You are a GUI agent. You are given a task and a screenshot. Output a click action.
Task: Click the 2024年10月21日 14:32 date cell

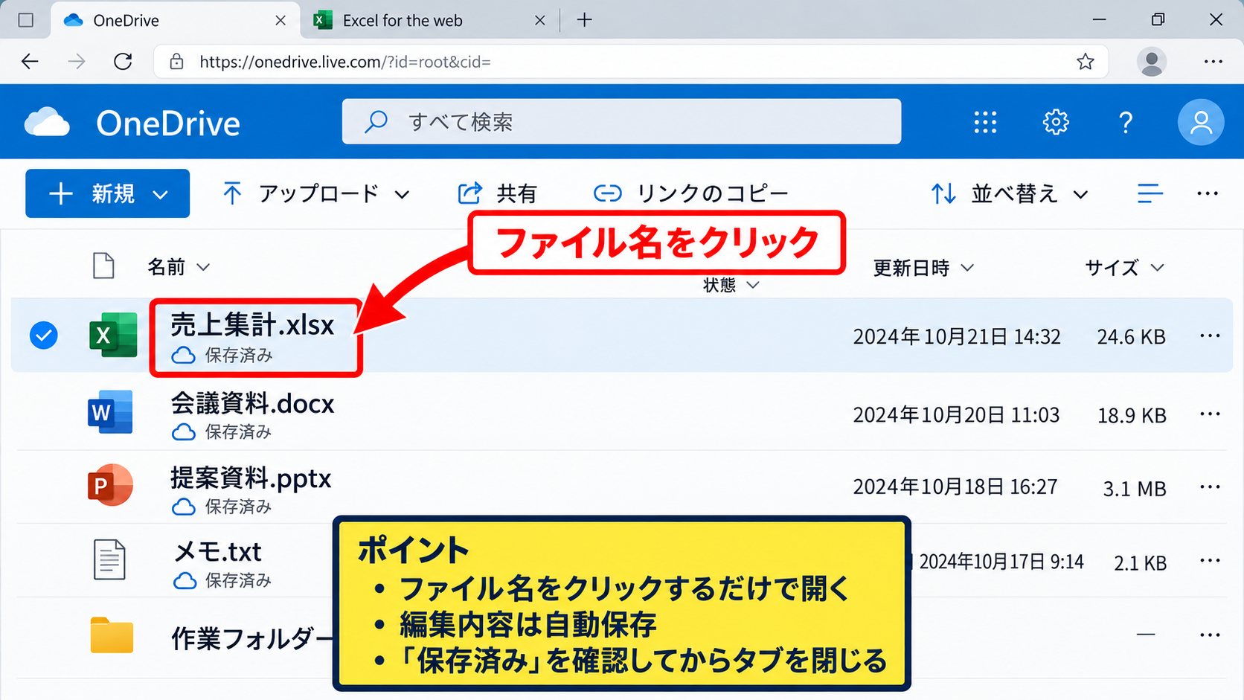(x=957, y=336)
